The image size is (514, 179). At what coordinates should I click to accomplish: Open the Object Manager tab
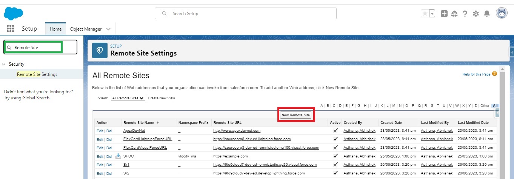(86, 29)
